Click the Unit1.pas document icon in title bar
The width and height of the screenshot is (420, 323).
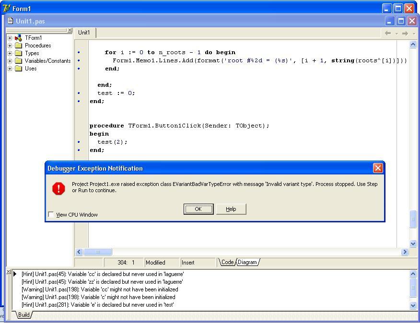pyautogui.click(x=10, y=21)
